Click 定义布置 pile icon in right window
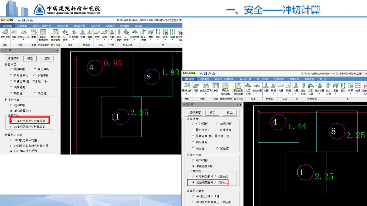This screenshot has width=367, height=206. [328, 88]
